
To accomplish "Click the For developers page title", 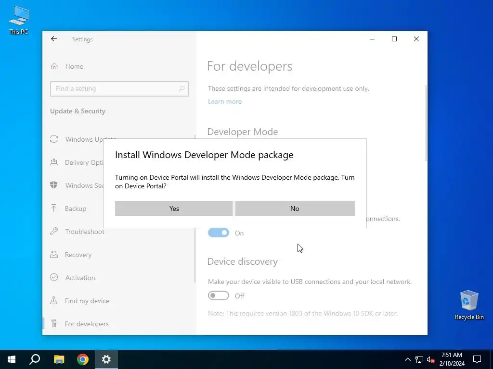I will pos(250,66).
